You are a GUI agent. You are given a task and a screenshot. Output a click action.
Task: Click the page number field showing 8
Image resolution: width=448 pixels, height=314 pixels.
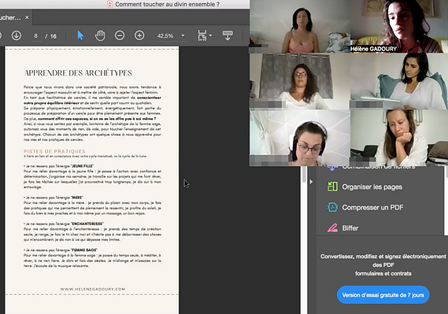pos(35,36)
